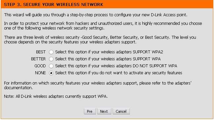The height and width of the screenshot is (120, 214).
Task: Pick the GOOD security radio button
Action: (x=51, y=66)
